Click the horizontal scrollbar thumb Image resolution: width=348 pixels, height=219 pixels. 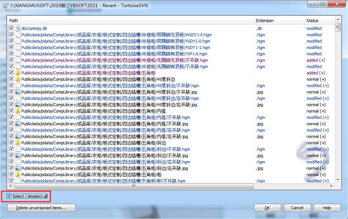tap(134, 186)
